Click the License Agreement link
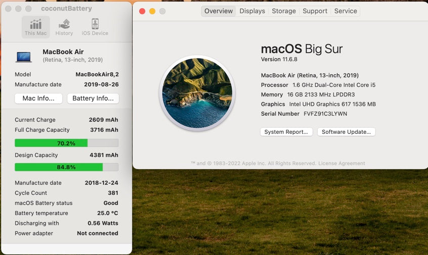The height and width of the screenshot is (255, 428). (x=341, y=163)
